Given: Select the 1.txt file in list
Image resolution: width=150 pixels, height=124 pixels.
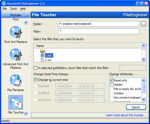Looking at the screenshot, I should [x=49, y=56].
